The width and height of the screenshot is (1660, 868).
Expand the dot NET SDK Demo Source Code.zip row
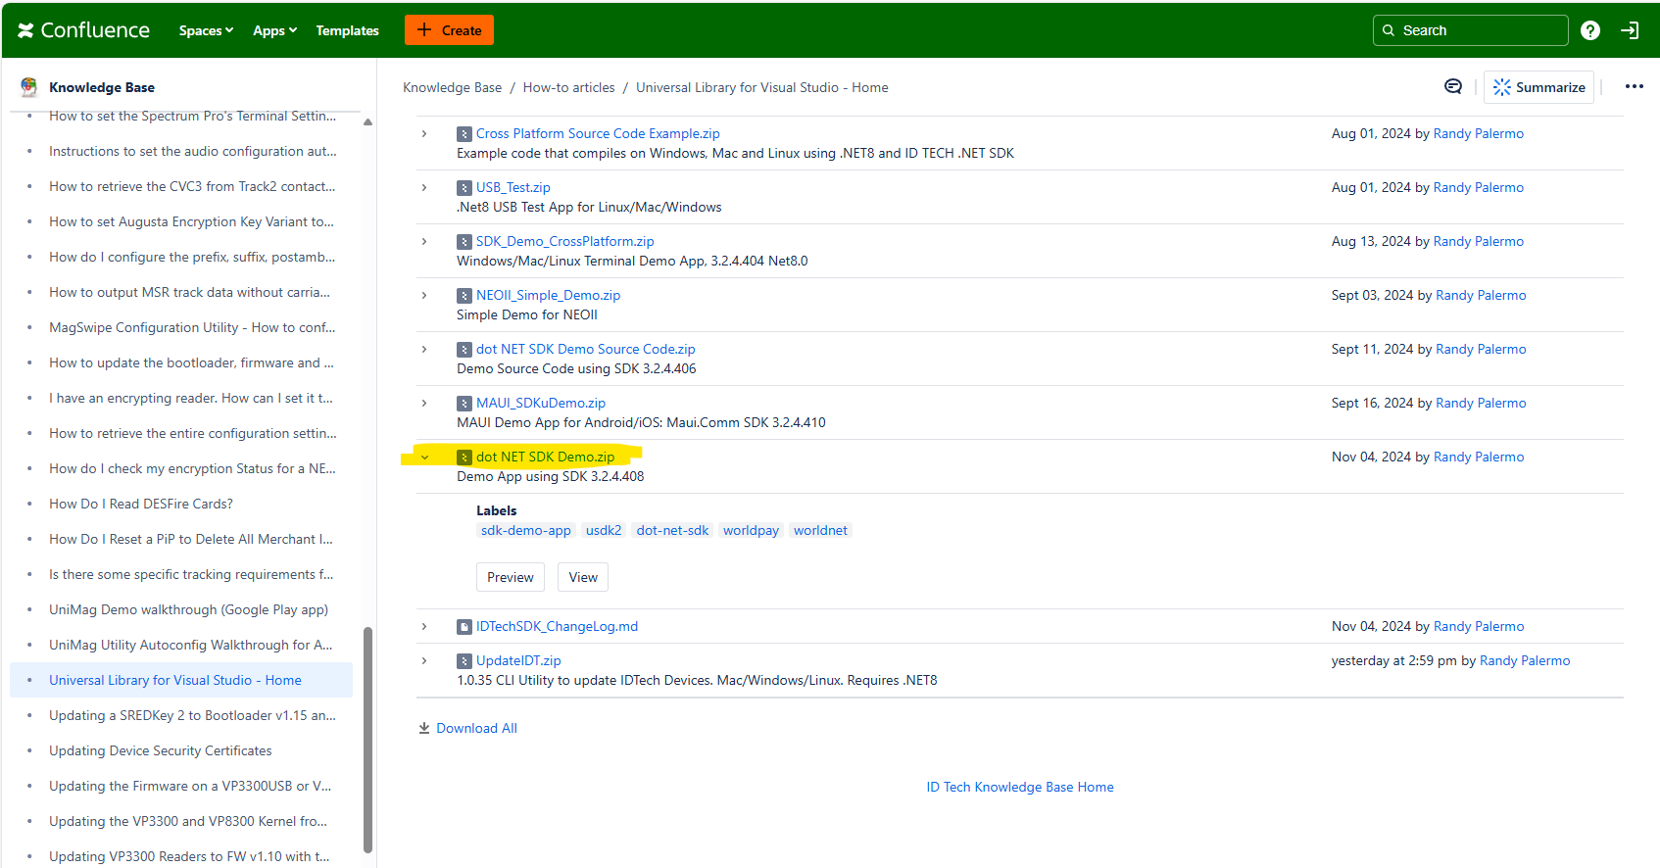[424, 349]
